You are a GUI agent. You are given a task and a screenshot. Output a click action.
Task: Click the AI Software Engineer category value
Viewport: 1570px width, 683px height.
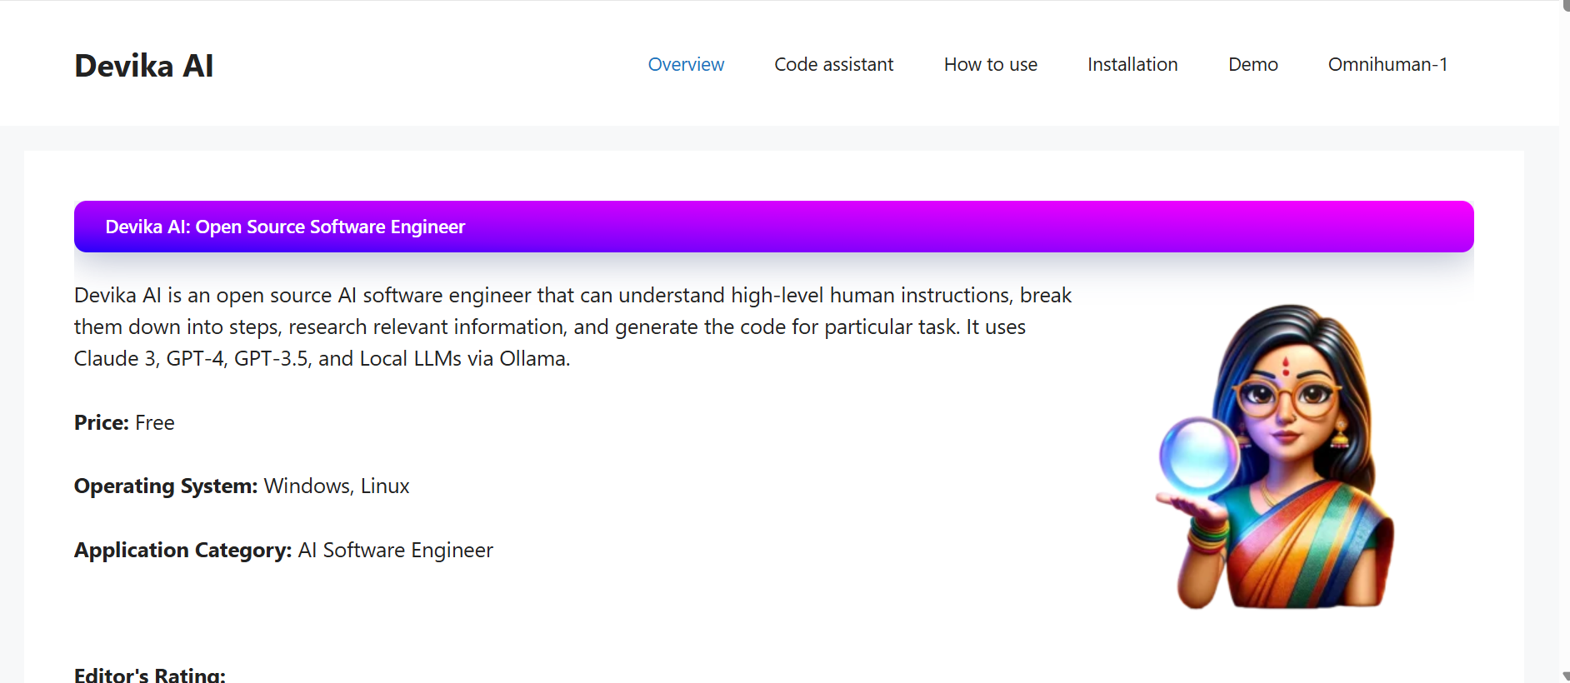tap(396, 551)
